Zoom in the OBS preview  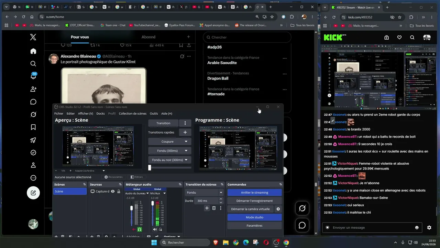(x=70, y=170)
